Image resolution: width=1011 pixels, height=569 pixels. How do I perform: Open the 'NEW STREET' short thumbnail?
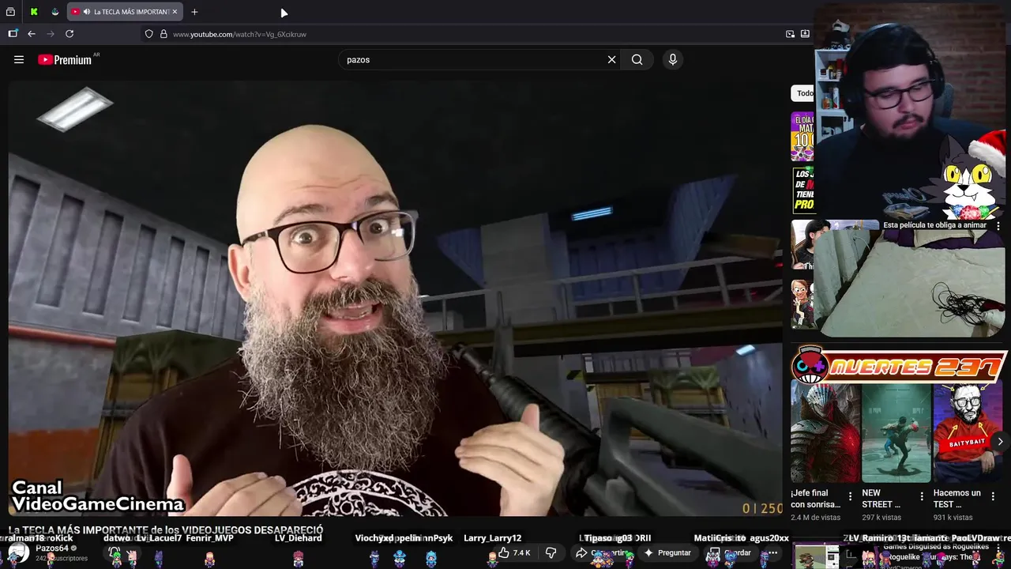[896, 433]
